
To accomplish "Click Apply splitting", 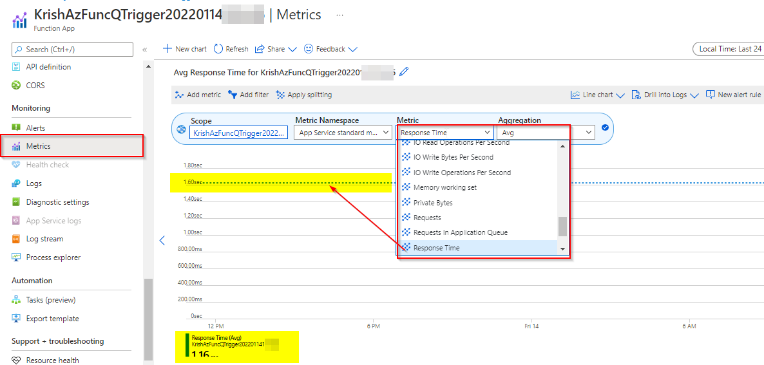I will 304,95.
